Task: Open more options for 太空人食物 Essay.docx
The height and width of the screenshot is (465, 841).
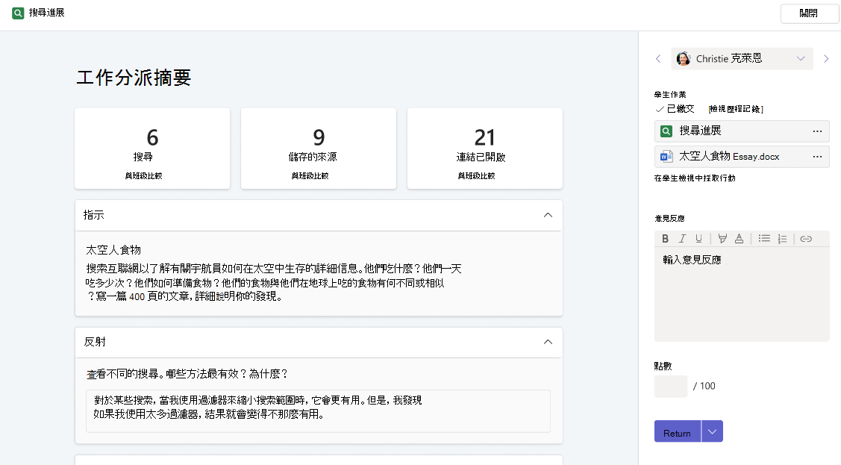Action: pos(817,157)
